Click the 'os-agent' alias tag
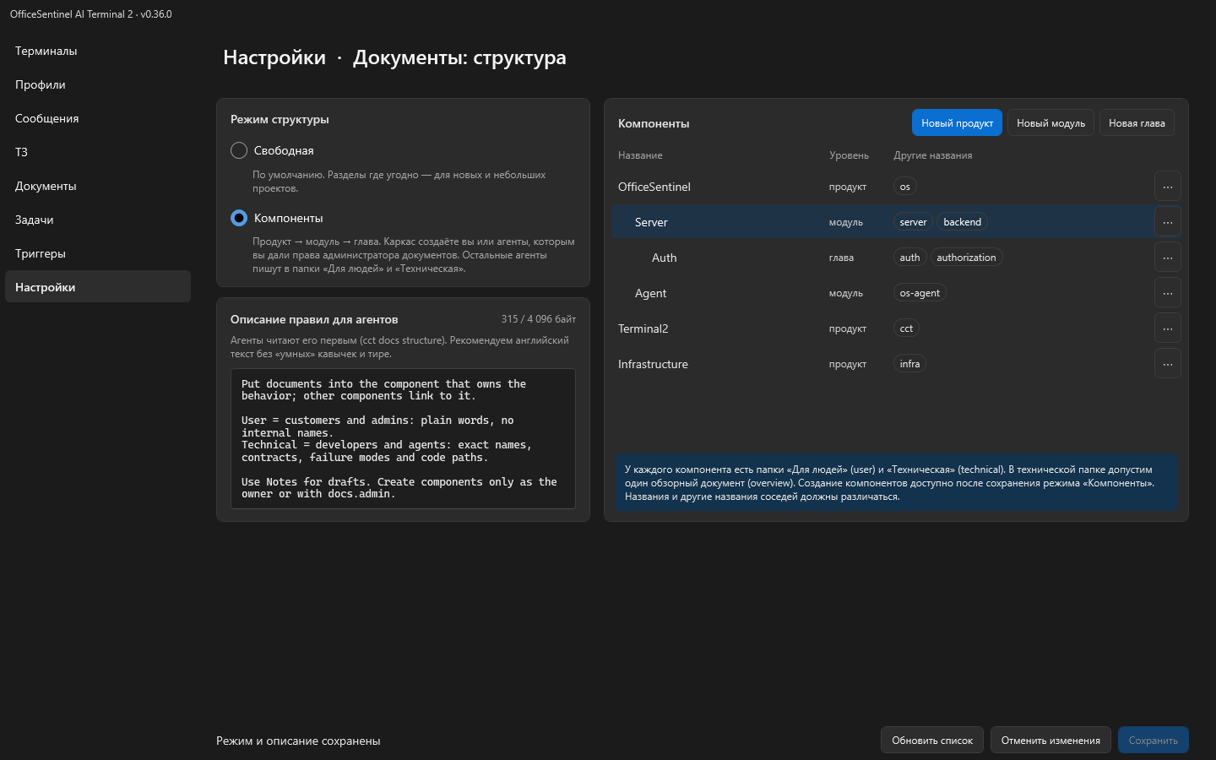1216x760 pixels. pos(920,293)
